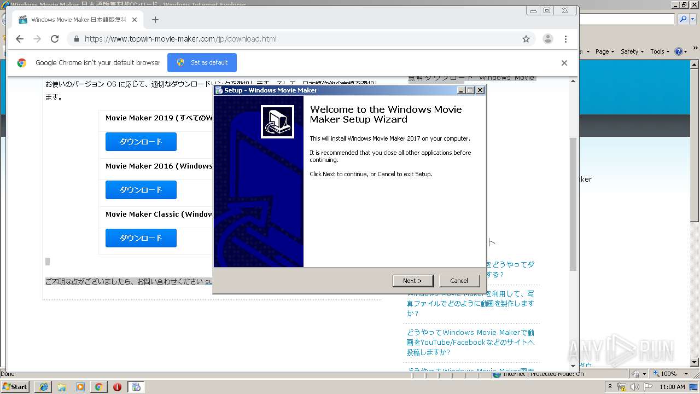Select the Windows Movie Maker Chrome tab

coord(78,20)
